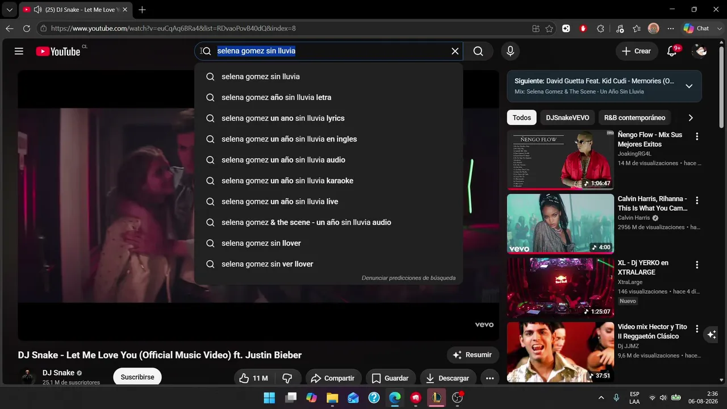The image size is (727, 409).
Task: Save the video with Guardar
Action: (390, 378)
